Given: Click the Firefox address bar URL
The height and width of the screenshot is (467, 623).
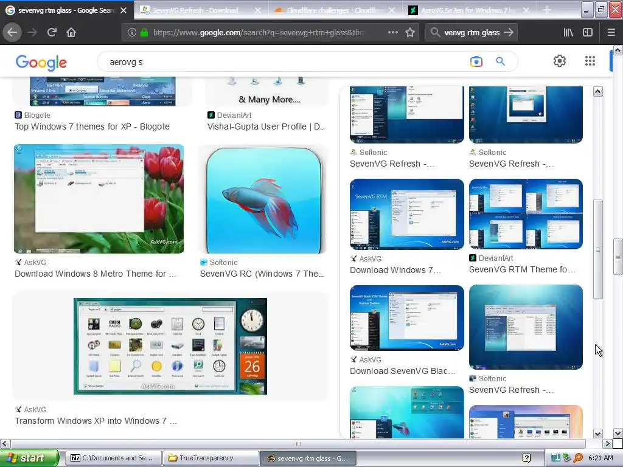Looking at the screenshot, I should (258, 33).
